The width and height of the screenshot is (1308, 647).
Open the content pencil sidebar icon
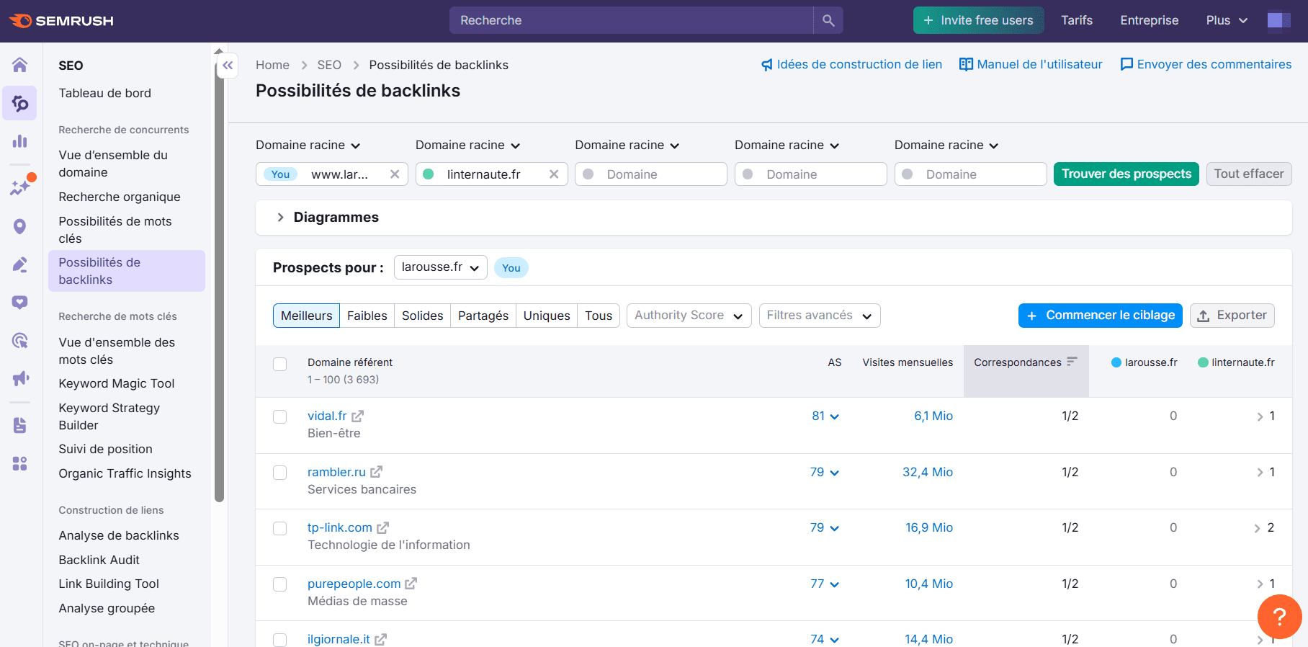pos(19,264)
